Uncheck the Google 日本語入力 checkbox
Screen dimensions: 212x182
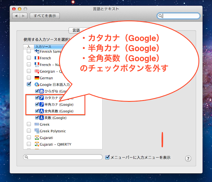tap(29, 84)
